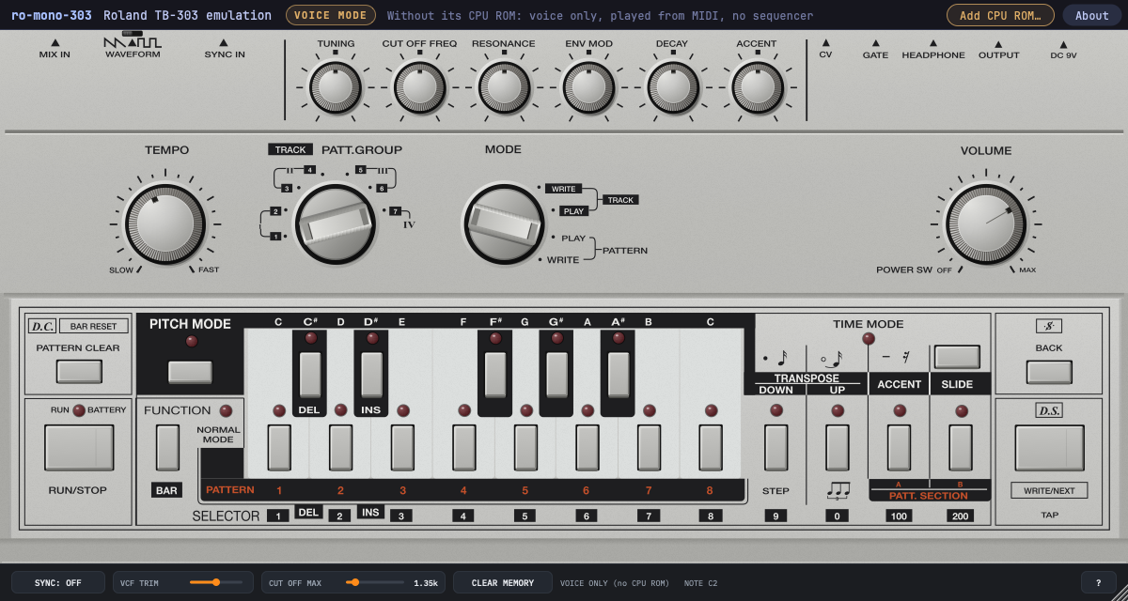
Task: Click the PITCH MODE button
Action: point(190,372)
